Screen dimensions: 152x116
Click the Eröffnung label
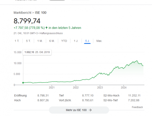coord(20,95)
